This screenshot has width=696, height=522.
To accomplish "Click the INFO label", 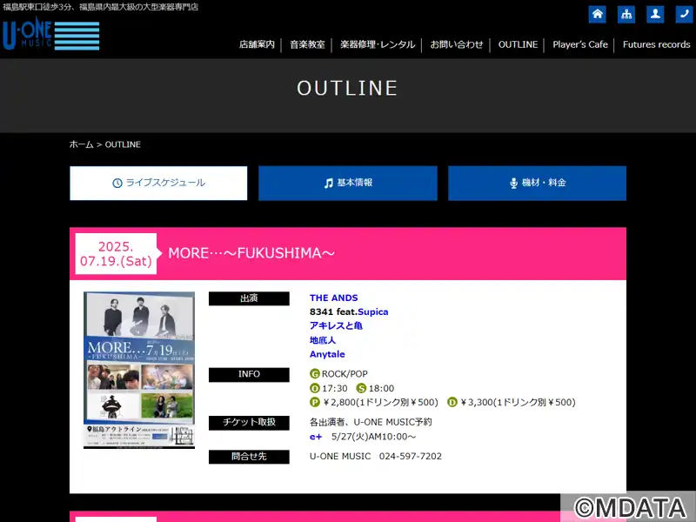I will coord(249,375).
